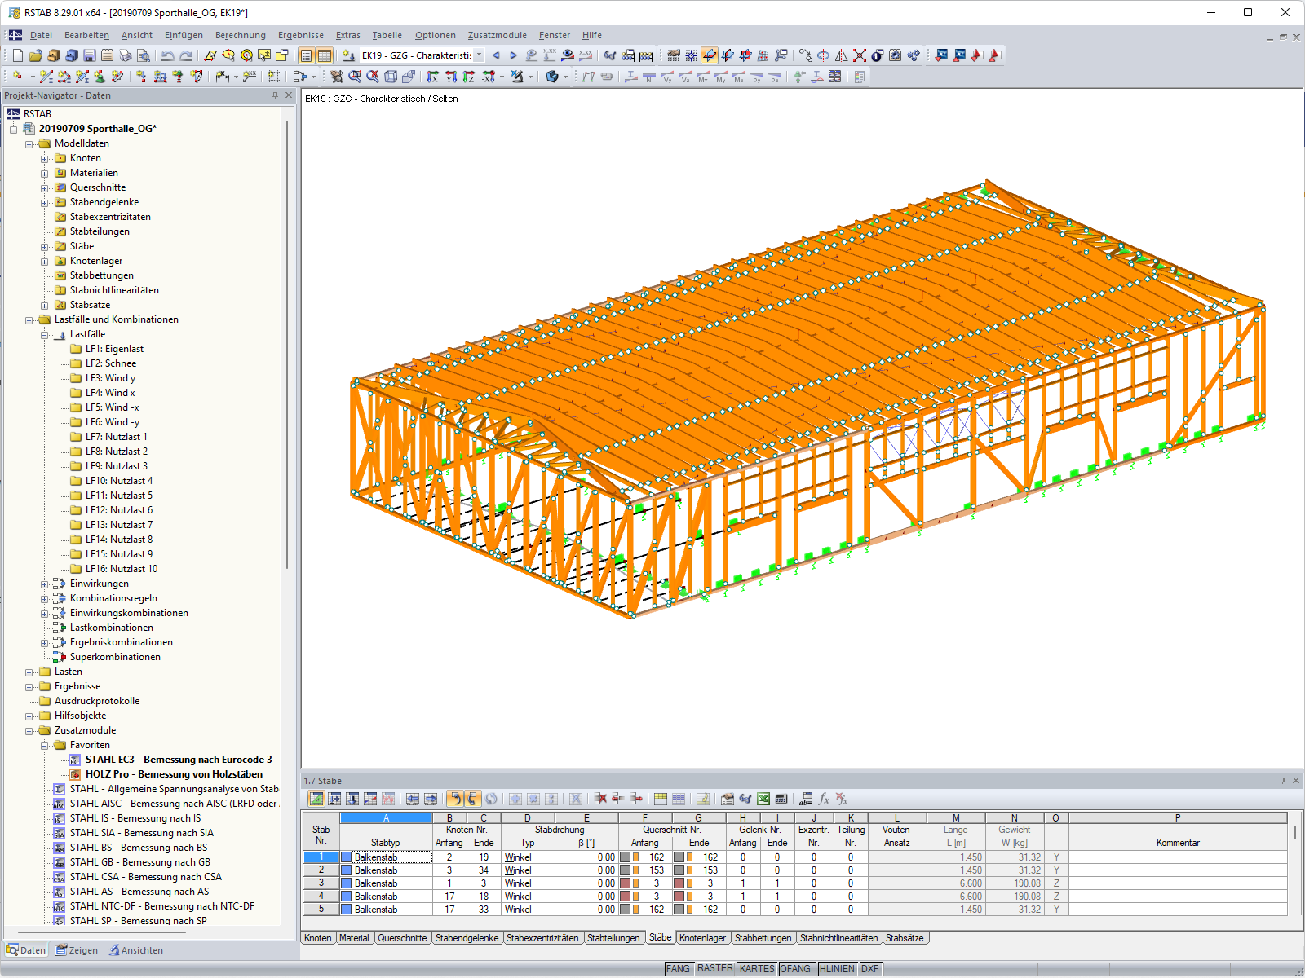Close the Projekt-Navigator panel

pos(288,95)
